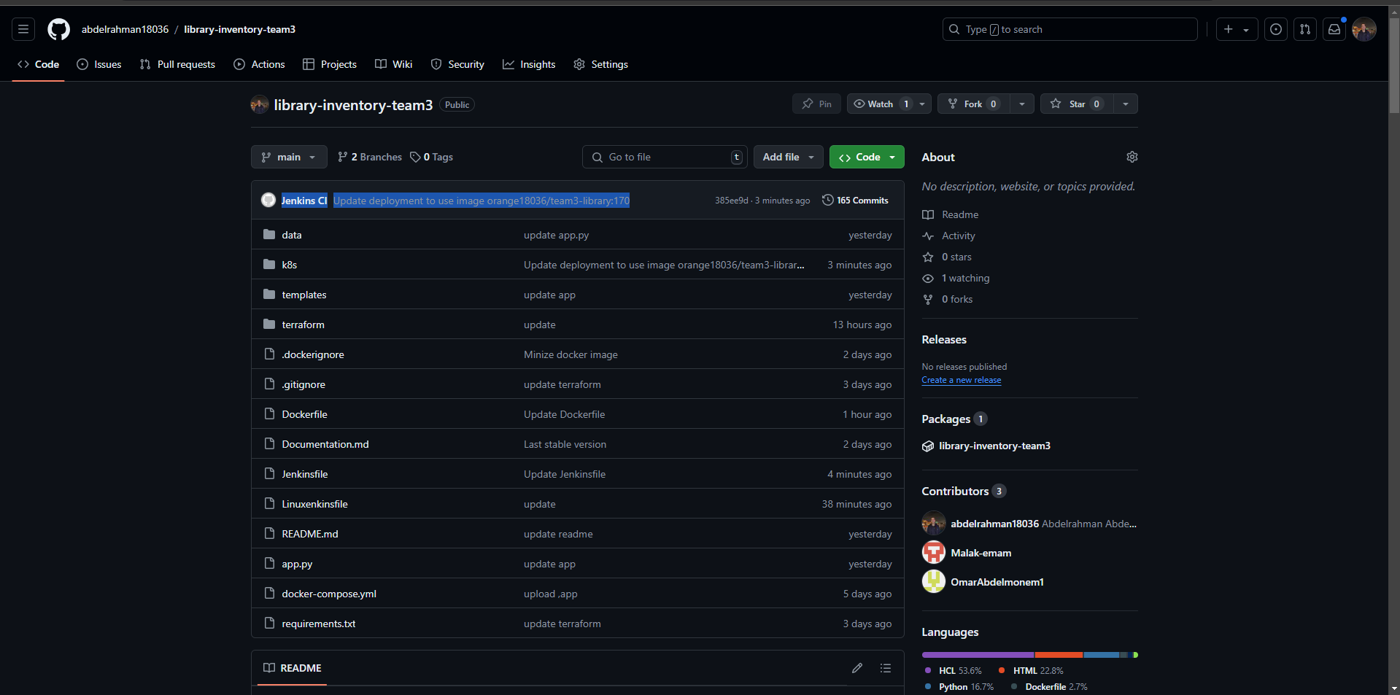Click the blue Python language bar segment
Screen dimensions: 1400x695
[1102, 655]
